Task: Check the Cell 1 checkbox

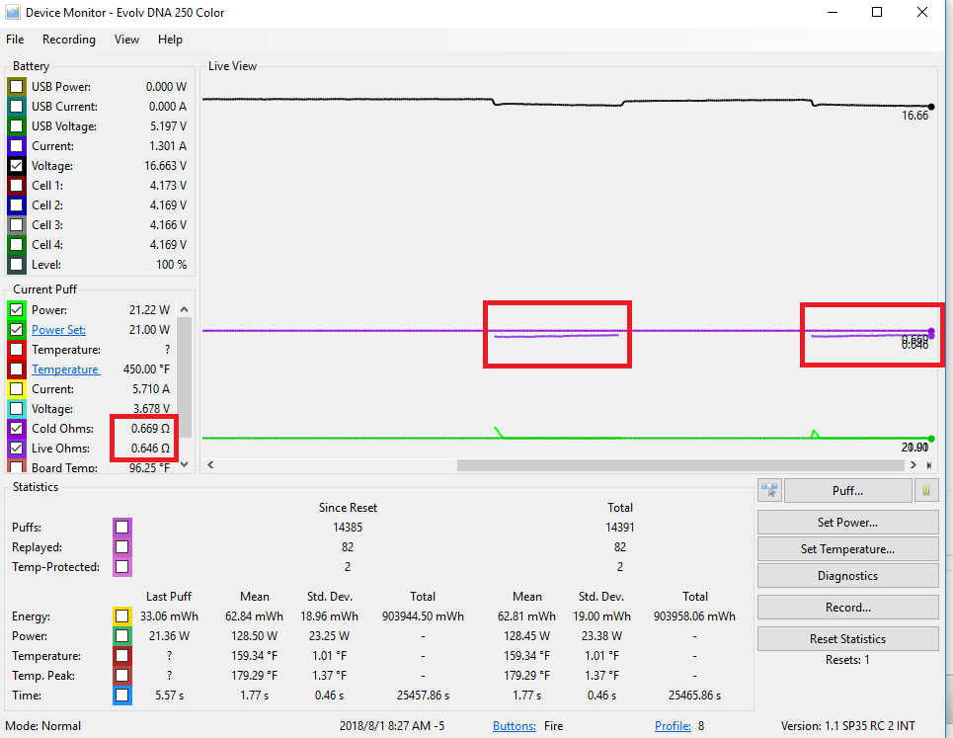Action: [x=17, y=186]
